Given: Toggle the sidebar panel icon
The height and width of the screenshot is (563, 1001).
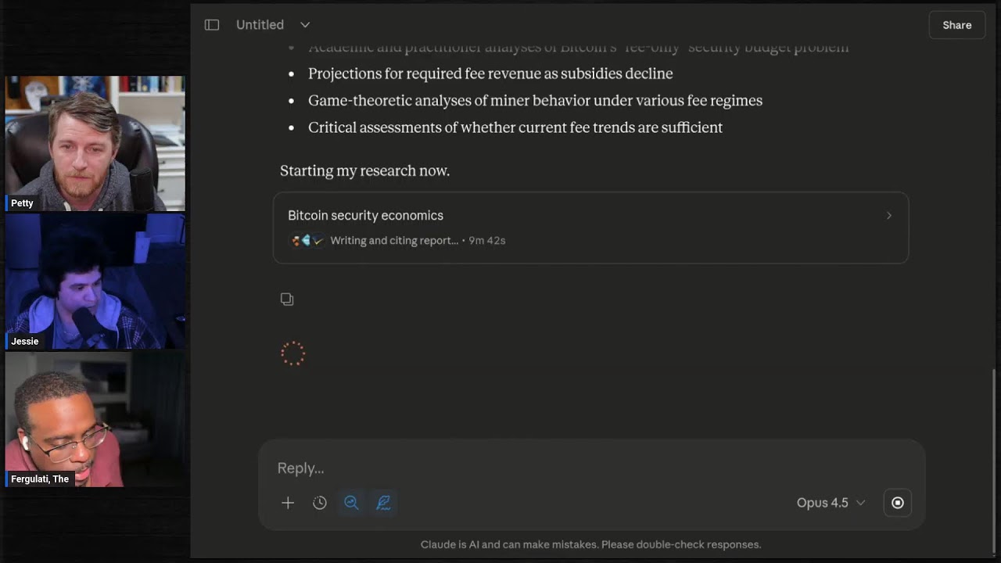Looking at the screenshot, I should 212,25.
